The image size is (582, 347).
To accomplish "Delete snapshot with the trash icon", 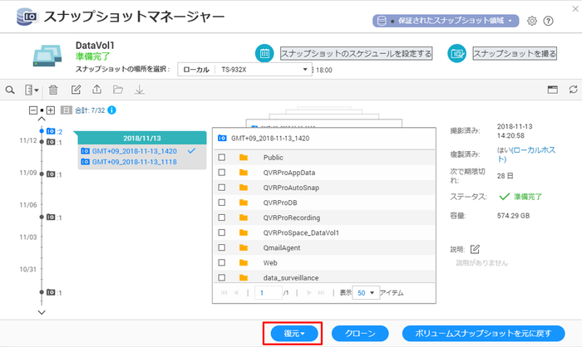I will point(53,90).
